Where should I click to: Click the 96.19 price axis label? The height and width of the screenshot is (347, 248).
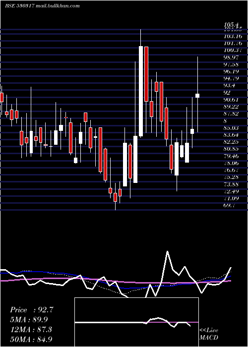pyautogui.click(x=231, y=71)
